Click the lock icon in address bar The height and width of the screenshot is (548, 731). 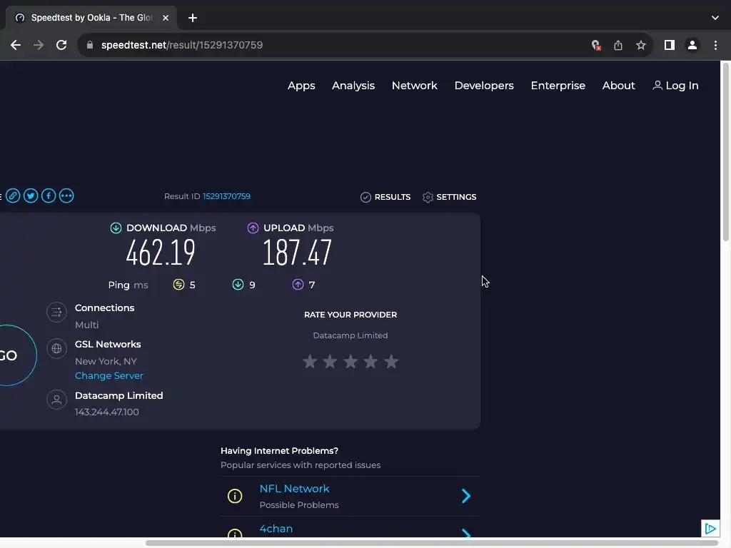(90, 45)
